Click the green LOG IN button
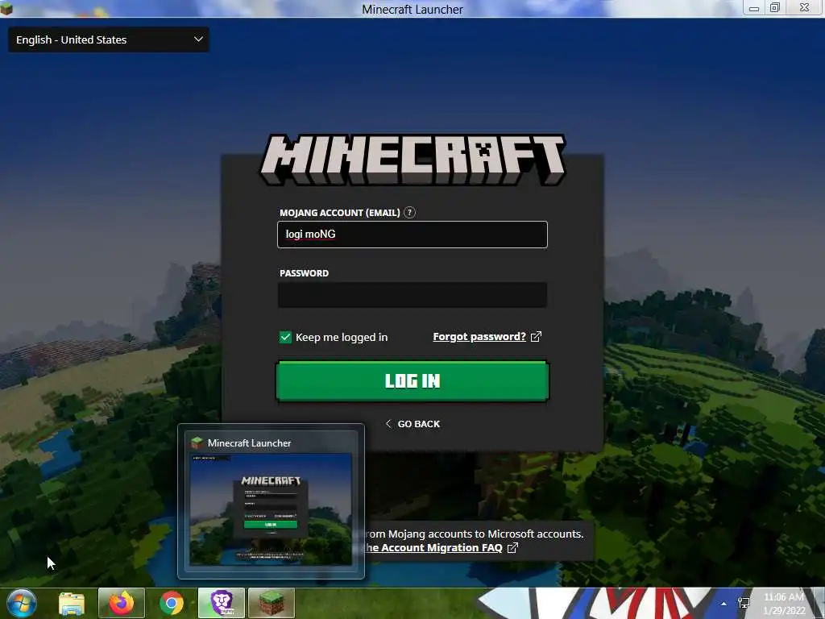The image size is (825, 619). pos(412,381)
